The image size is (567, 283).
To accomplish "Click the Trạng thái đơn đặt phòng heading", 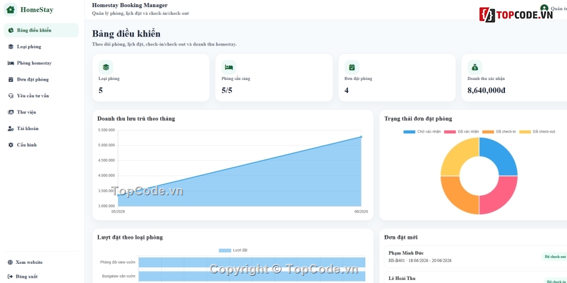I will click(x=418, y=119).
